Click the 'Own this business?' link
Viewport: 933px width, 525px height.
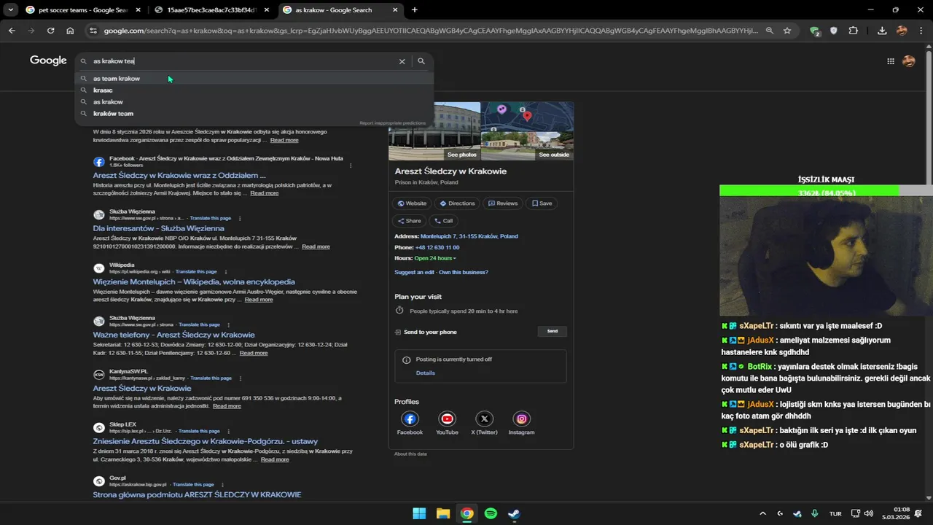coord(464,272)
